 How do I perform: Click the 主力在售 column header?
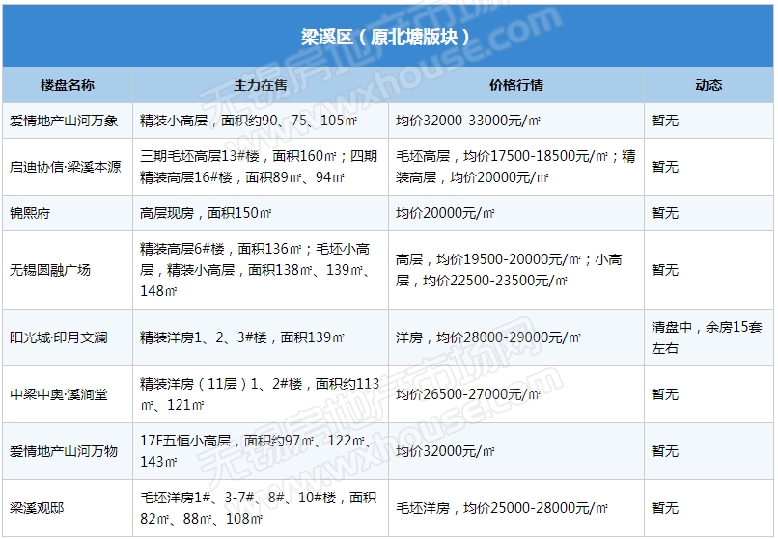click(260, 85)
